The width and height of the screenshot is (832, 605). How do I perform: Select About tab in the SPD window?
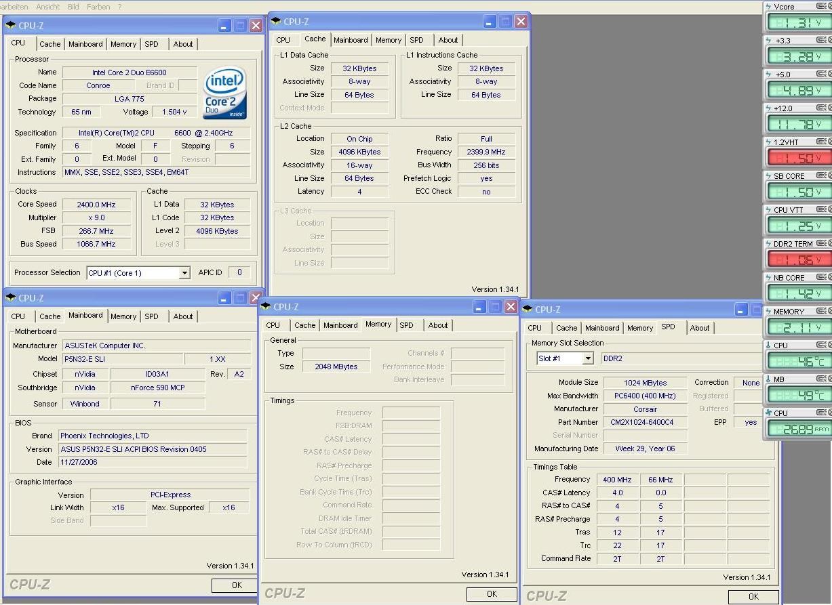click(x=700, y=328)
